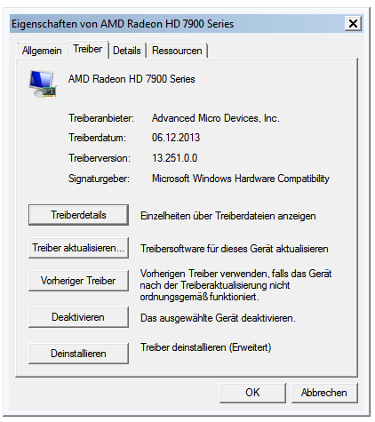Cancel with Abbrechen button
The width and height of the screenshot is (375, 422).
click(x=324, y=393)
